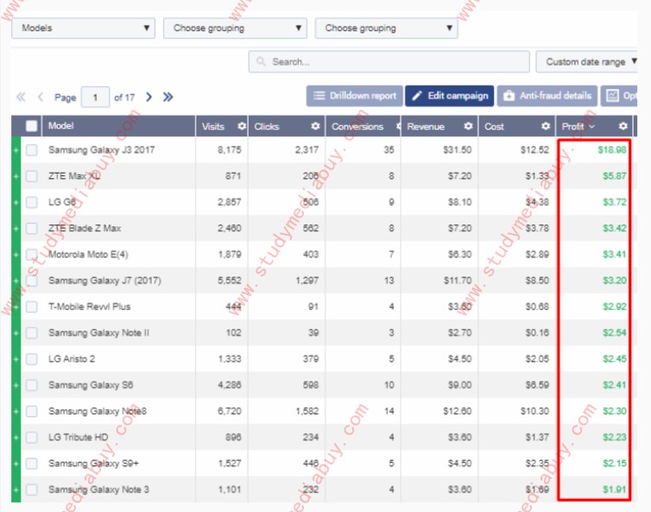This screenshot has width=651, height=512.
Task: Check the ZTE Blade Z Max row
Action: pos(32,229)
